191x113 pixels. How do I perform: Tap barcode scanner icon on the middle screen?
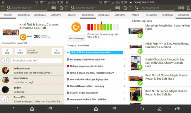coord(117,8)
